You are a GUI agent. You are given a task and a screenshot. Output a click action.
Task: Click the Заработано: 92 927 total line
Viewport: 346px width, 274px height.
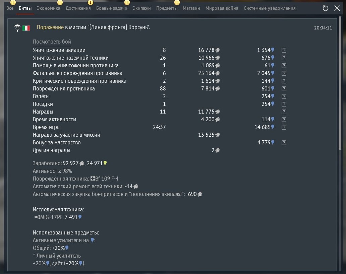pyautogui.click(x=70, y=163)
